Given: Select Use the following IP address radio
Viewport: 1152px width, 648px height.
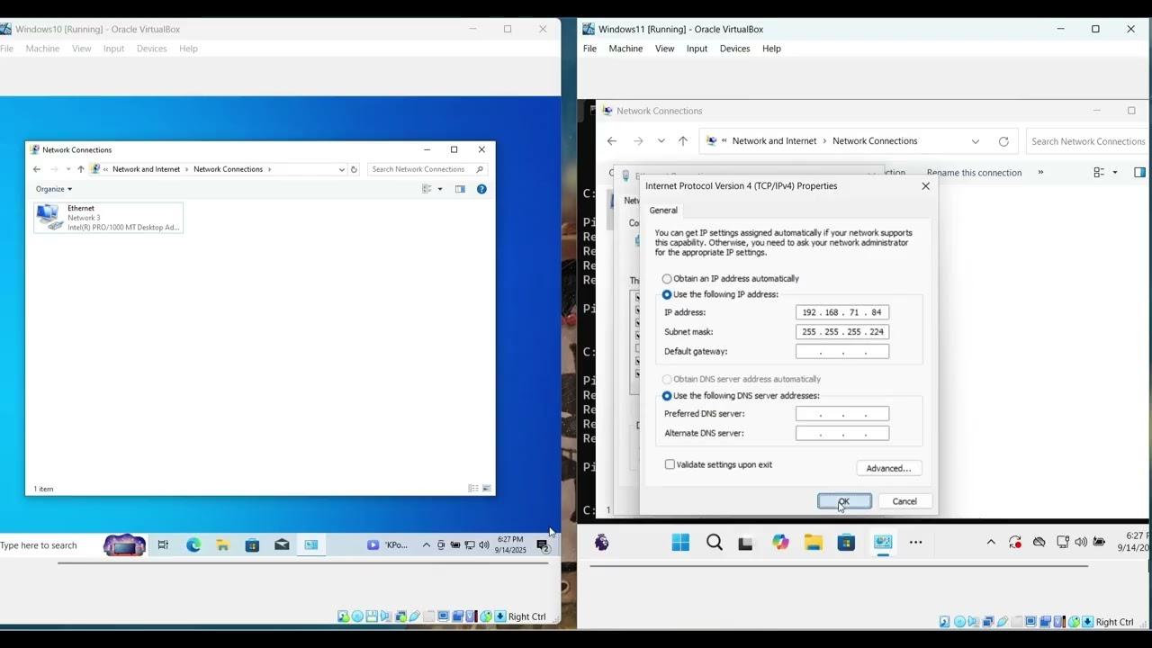Looking at the screenshot, I should pos(667,295).
